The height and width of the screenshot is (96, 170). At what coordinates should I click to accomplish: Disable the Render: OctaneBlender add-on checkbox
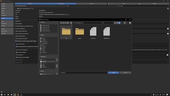[18, 9]
